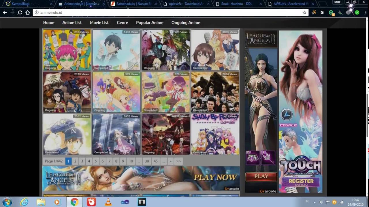Open the live-action thumbnail with 7886 Views

[215, 92]
